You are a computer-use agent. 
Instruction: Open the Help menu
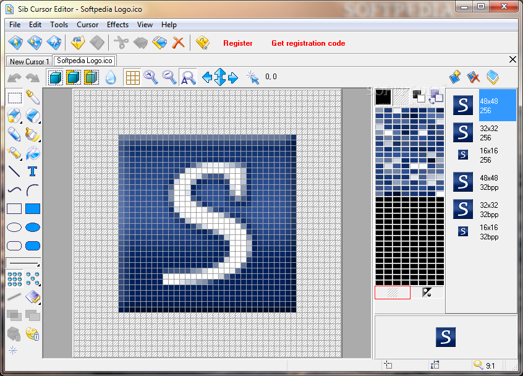[x=169, y=25]
